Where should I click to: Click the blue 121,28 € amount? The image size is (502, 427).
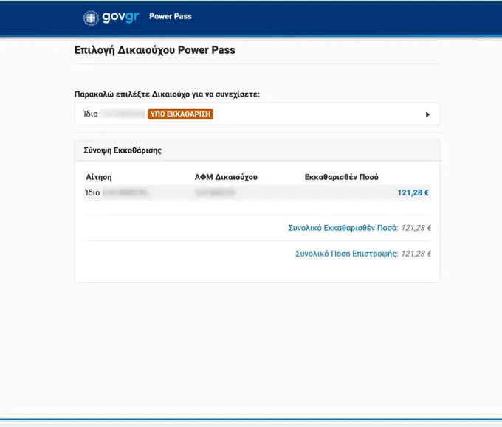pyautogui.click(x=413, y=192)
